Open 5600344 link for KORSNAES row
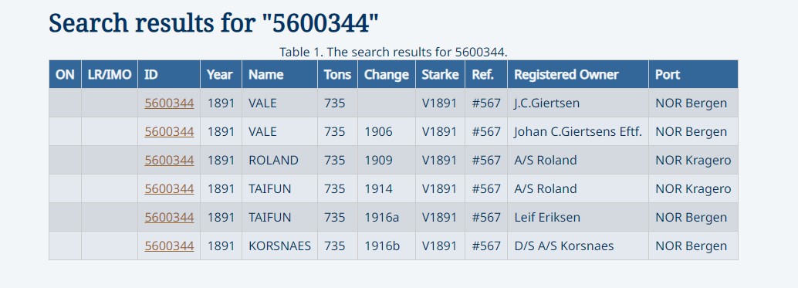798x288 pixels. click(169, 246)
